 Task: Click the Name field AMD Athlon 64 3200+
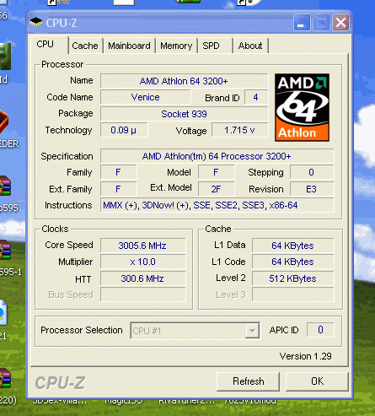(x=184, y=81)
